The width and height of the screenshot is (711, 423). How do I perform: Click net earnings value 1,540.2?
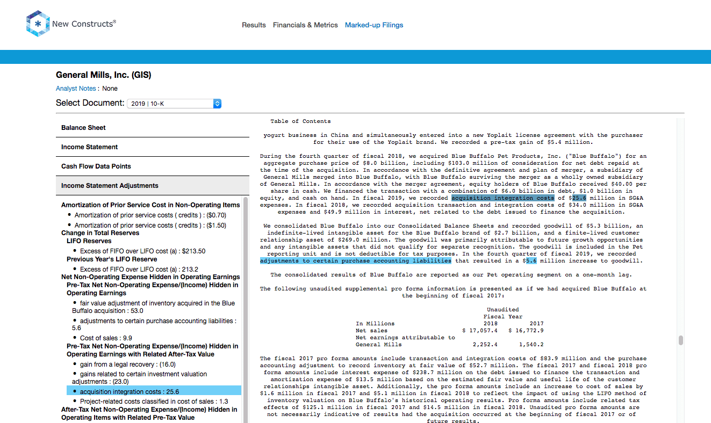click(x=531, y=345)
